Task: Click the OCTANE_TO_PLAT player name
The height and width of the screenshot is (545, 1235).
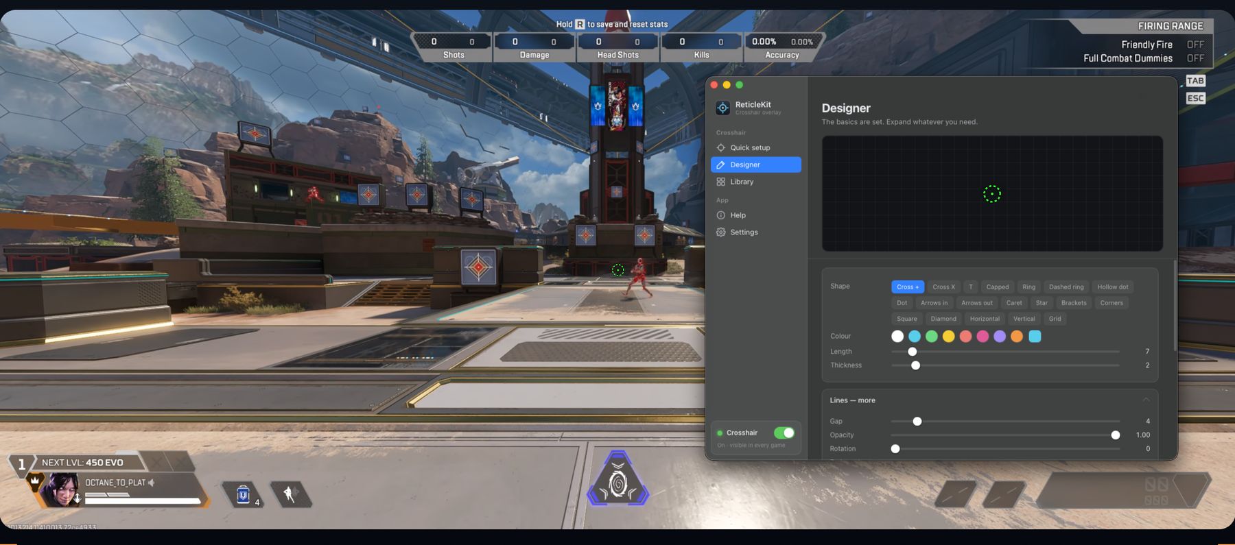Action: click(x=115, y=483)
